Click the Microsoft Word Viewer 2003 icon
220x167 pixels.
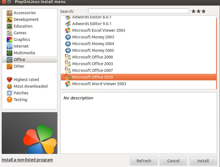pos(68,84)
